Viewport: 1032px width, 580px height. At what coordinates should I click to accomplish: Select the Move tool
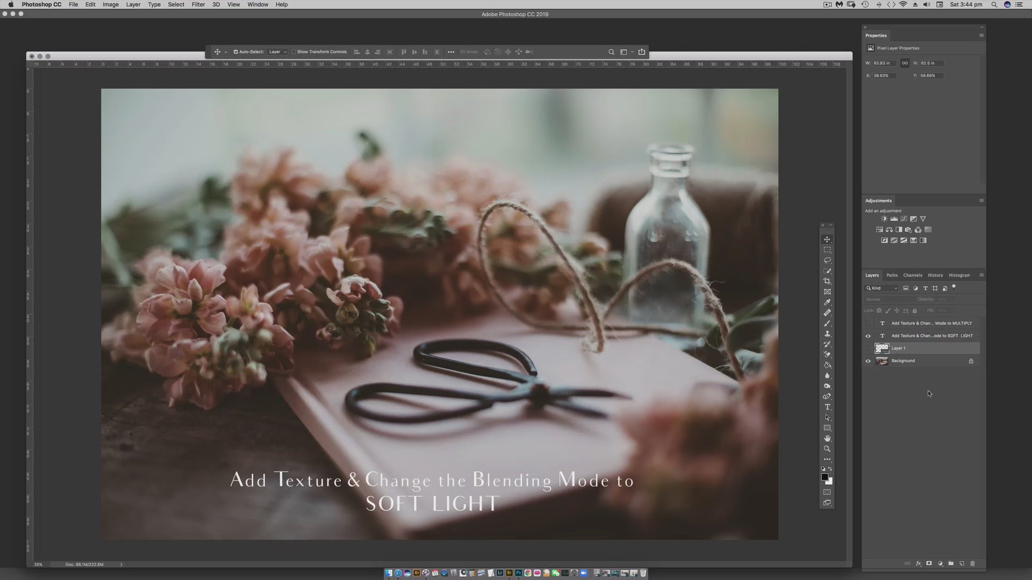tap(827, 240)
